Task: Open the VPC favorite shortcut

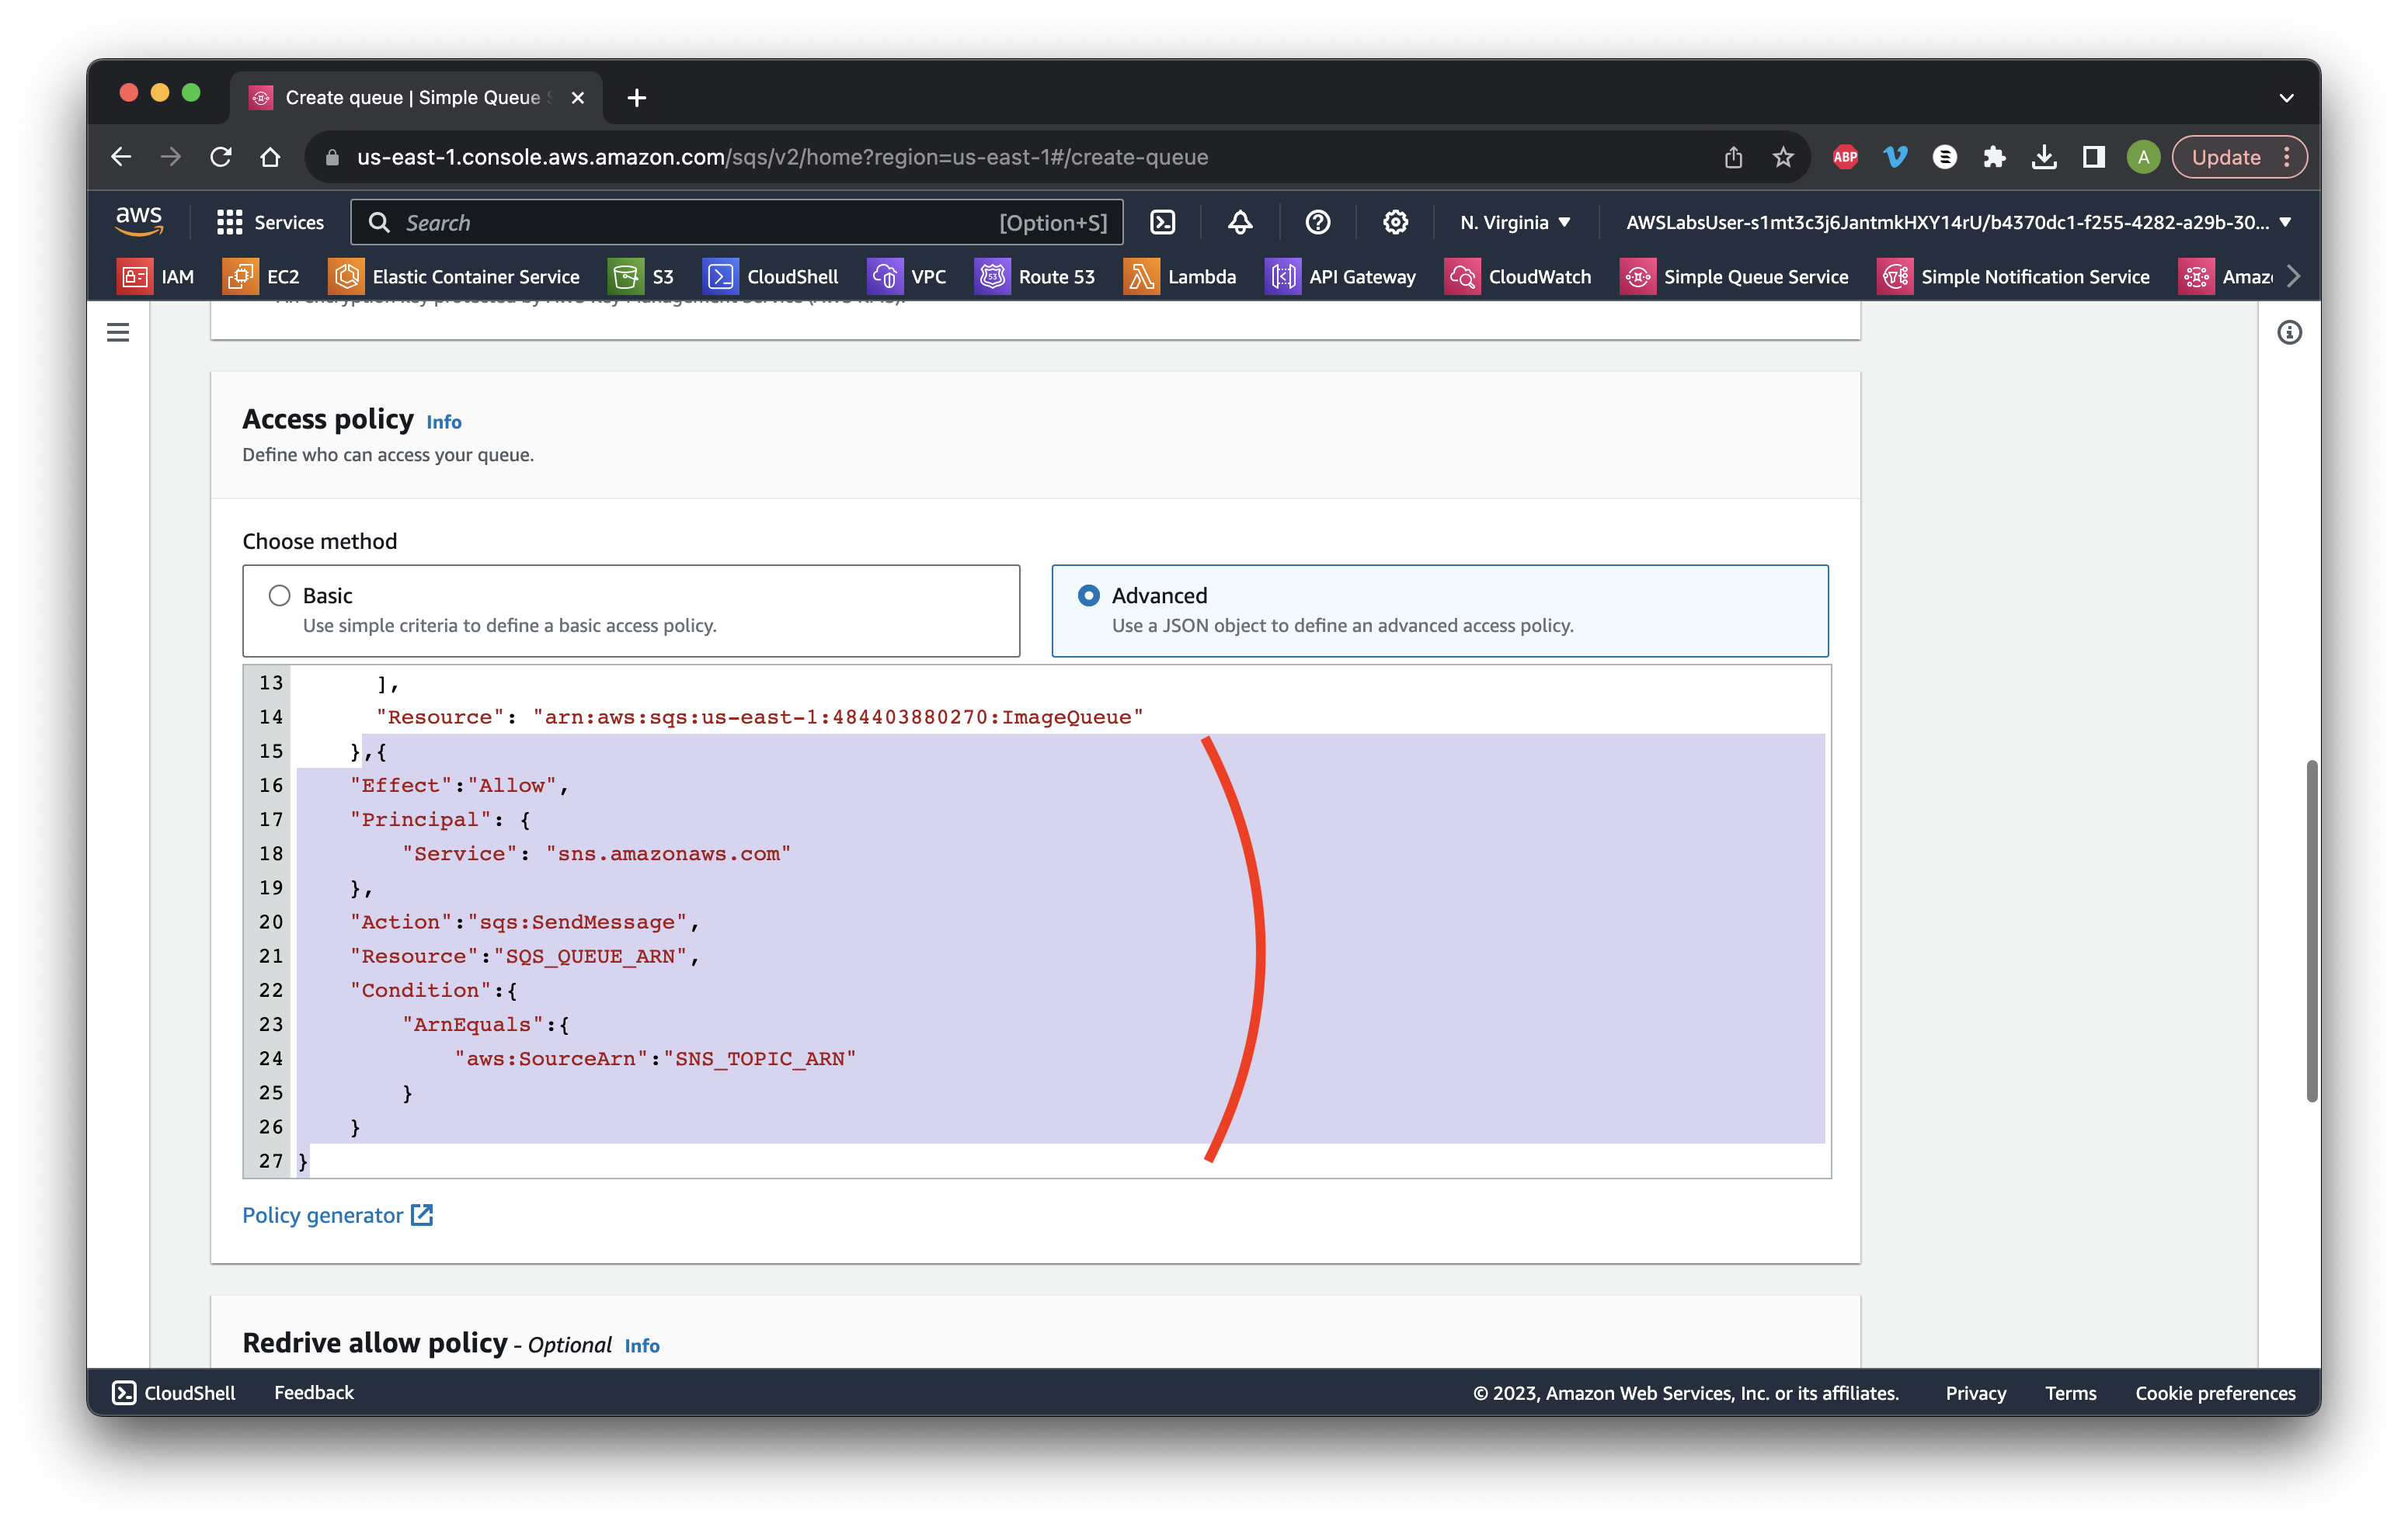Action: (x=907, y=276)
